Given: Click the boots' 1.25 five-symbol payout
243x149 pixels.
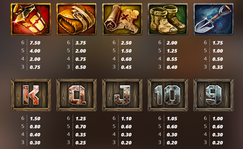Looking at the screenshot, I should coord(172,51).
